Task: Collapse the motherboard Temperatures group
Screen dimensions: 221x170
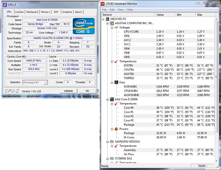Action: click(x=112, y=62)
